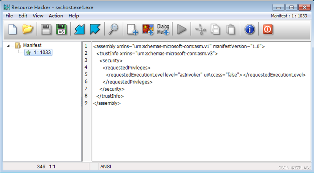Click the Save As green floppy icon

coord(61,29)
